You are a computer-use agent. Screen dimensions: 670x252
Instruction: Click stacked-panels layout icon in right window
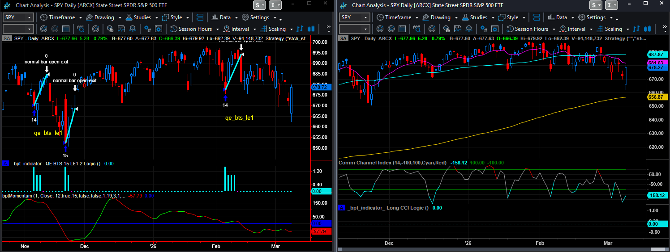tap(536, 17)
